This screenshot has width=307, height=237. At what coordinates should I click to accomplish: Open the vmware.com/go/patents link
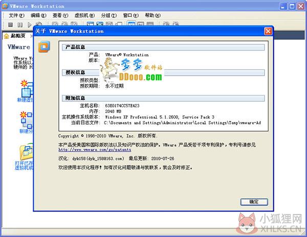pos(95,150)
